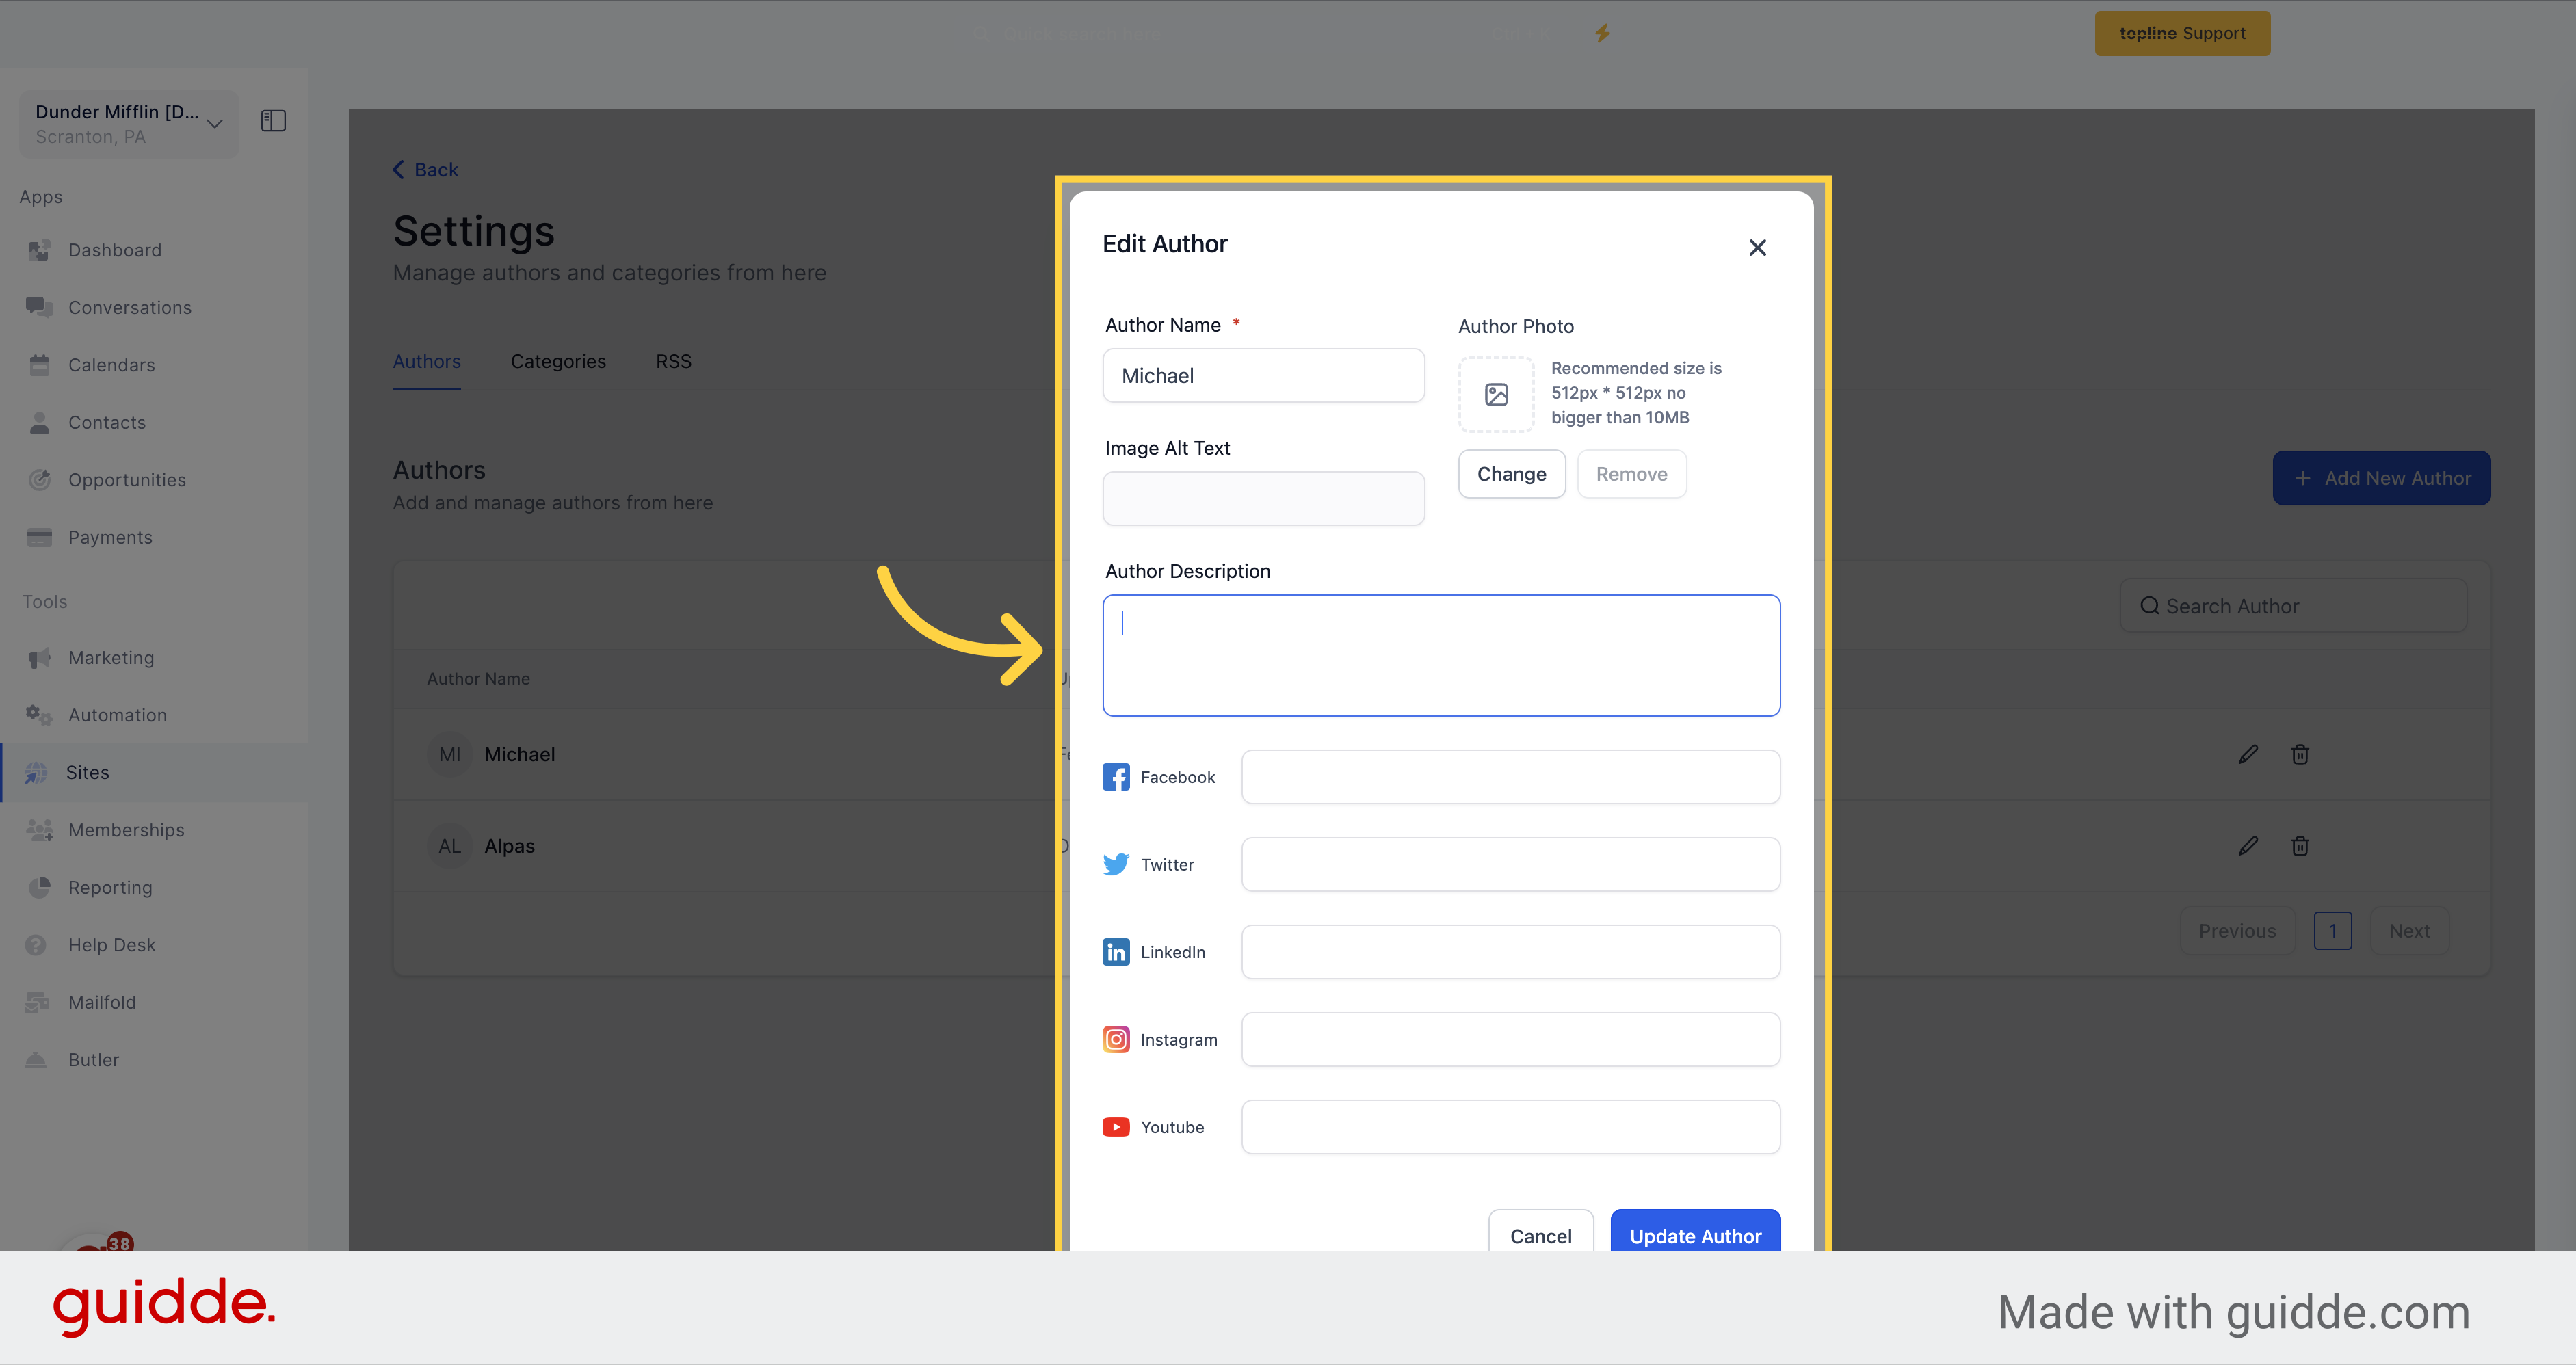Viewport: 2576px width, 1365px height.
Task: Click the Youtube URL input field
Action: [1510, 1127]
